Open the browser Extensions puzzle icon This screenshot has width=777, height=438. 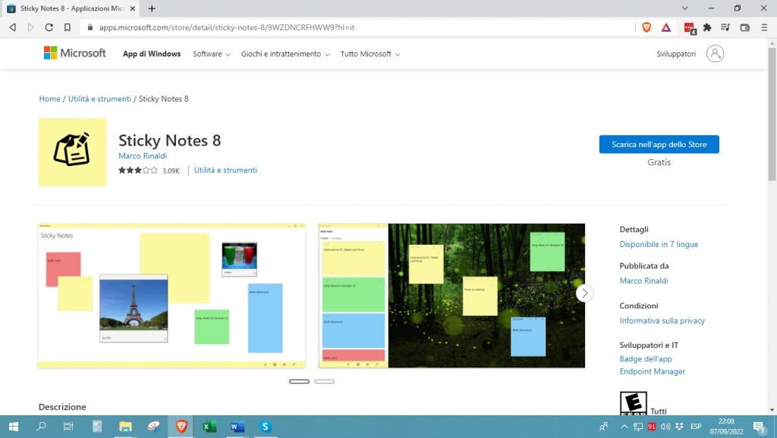[707, 27]
